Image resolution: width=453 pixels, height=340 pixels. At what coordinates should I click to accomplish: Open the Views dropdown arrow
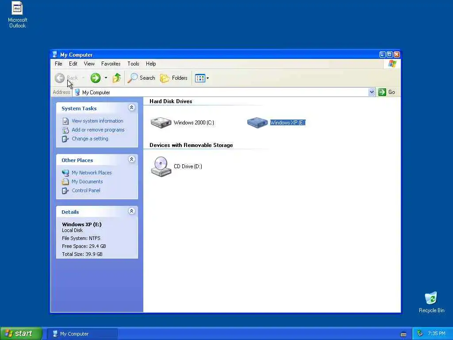(x=208, y=78)
